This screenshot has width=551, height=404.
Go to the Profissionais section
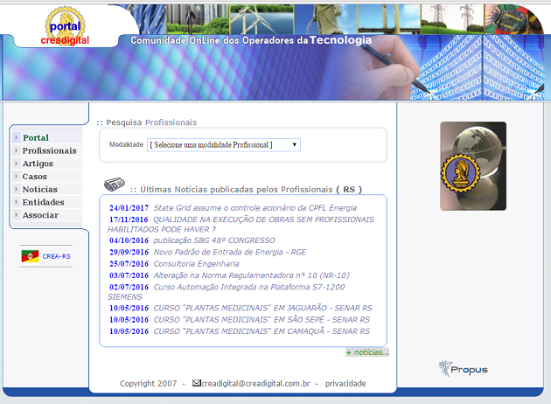[50, 150]
